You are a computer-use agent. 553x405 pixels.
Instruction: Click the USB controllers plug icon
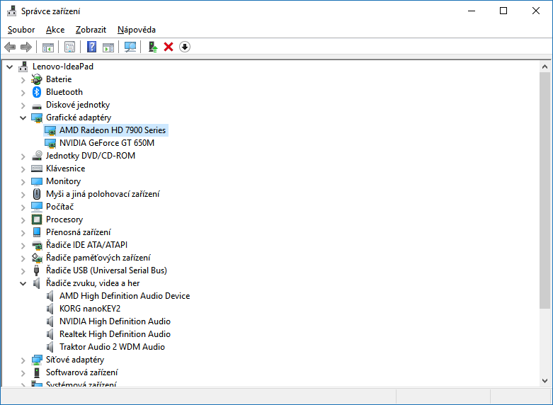point(36,270)
